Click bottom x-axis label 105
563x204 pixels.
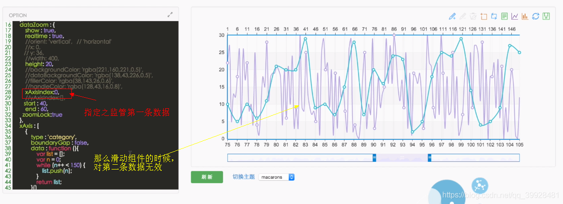tap(519, 145)
